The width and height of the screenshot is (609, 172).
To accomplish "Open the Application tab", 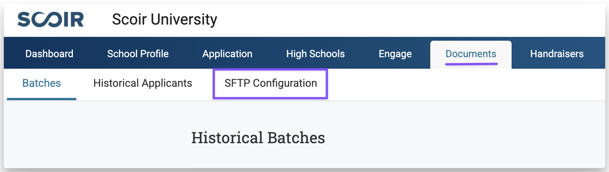I will tap(227, 54).
